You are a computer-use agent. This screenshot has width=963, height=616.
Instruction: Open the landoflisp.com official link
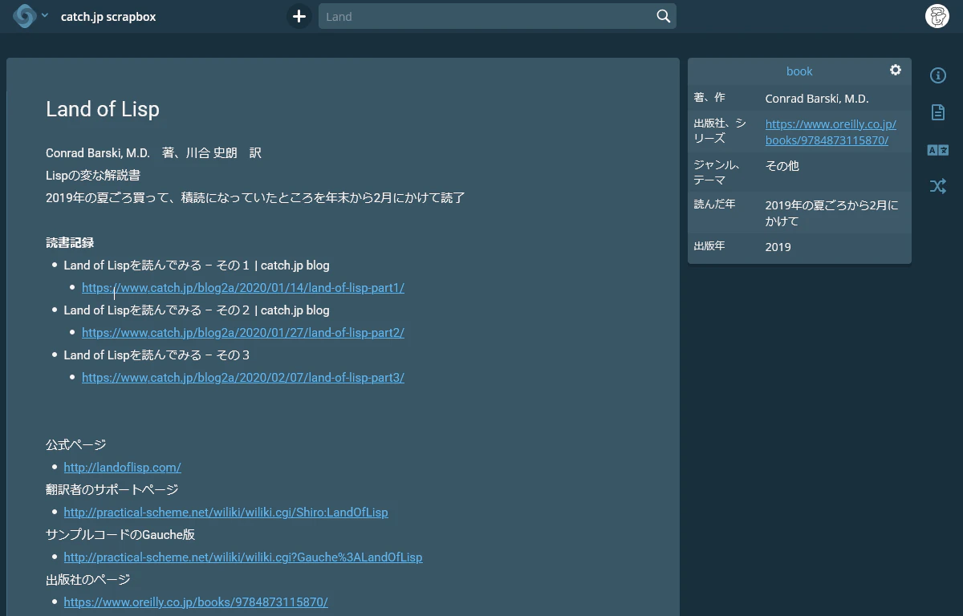click(x=122, y=468)
